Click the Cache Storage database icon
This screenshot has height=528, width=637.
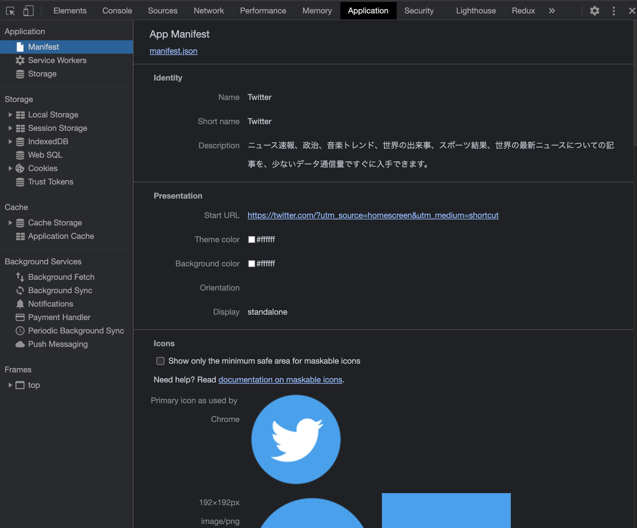pos(20,223)
